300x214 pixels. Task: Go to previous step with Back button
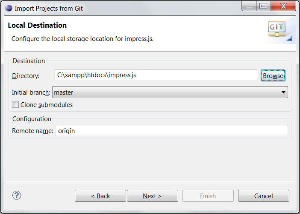coord(100,196)
